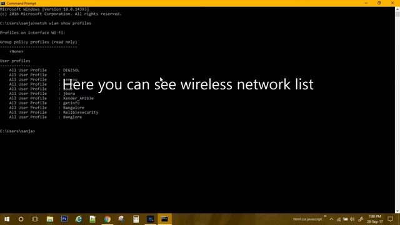The width and height of the screenshot is (400, 225).
Task: Click the scrollbar up arrow
Action: pyautogui.click(x=397, y=9)
